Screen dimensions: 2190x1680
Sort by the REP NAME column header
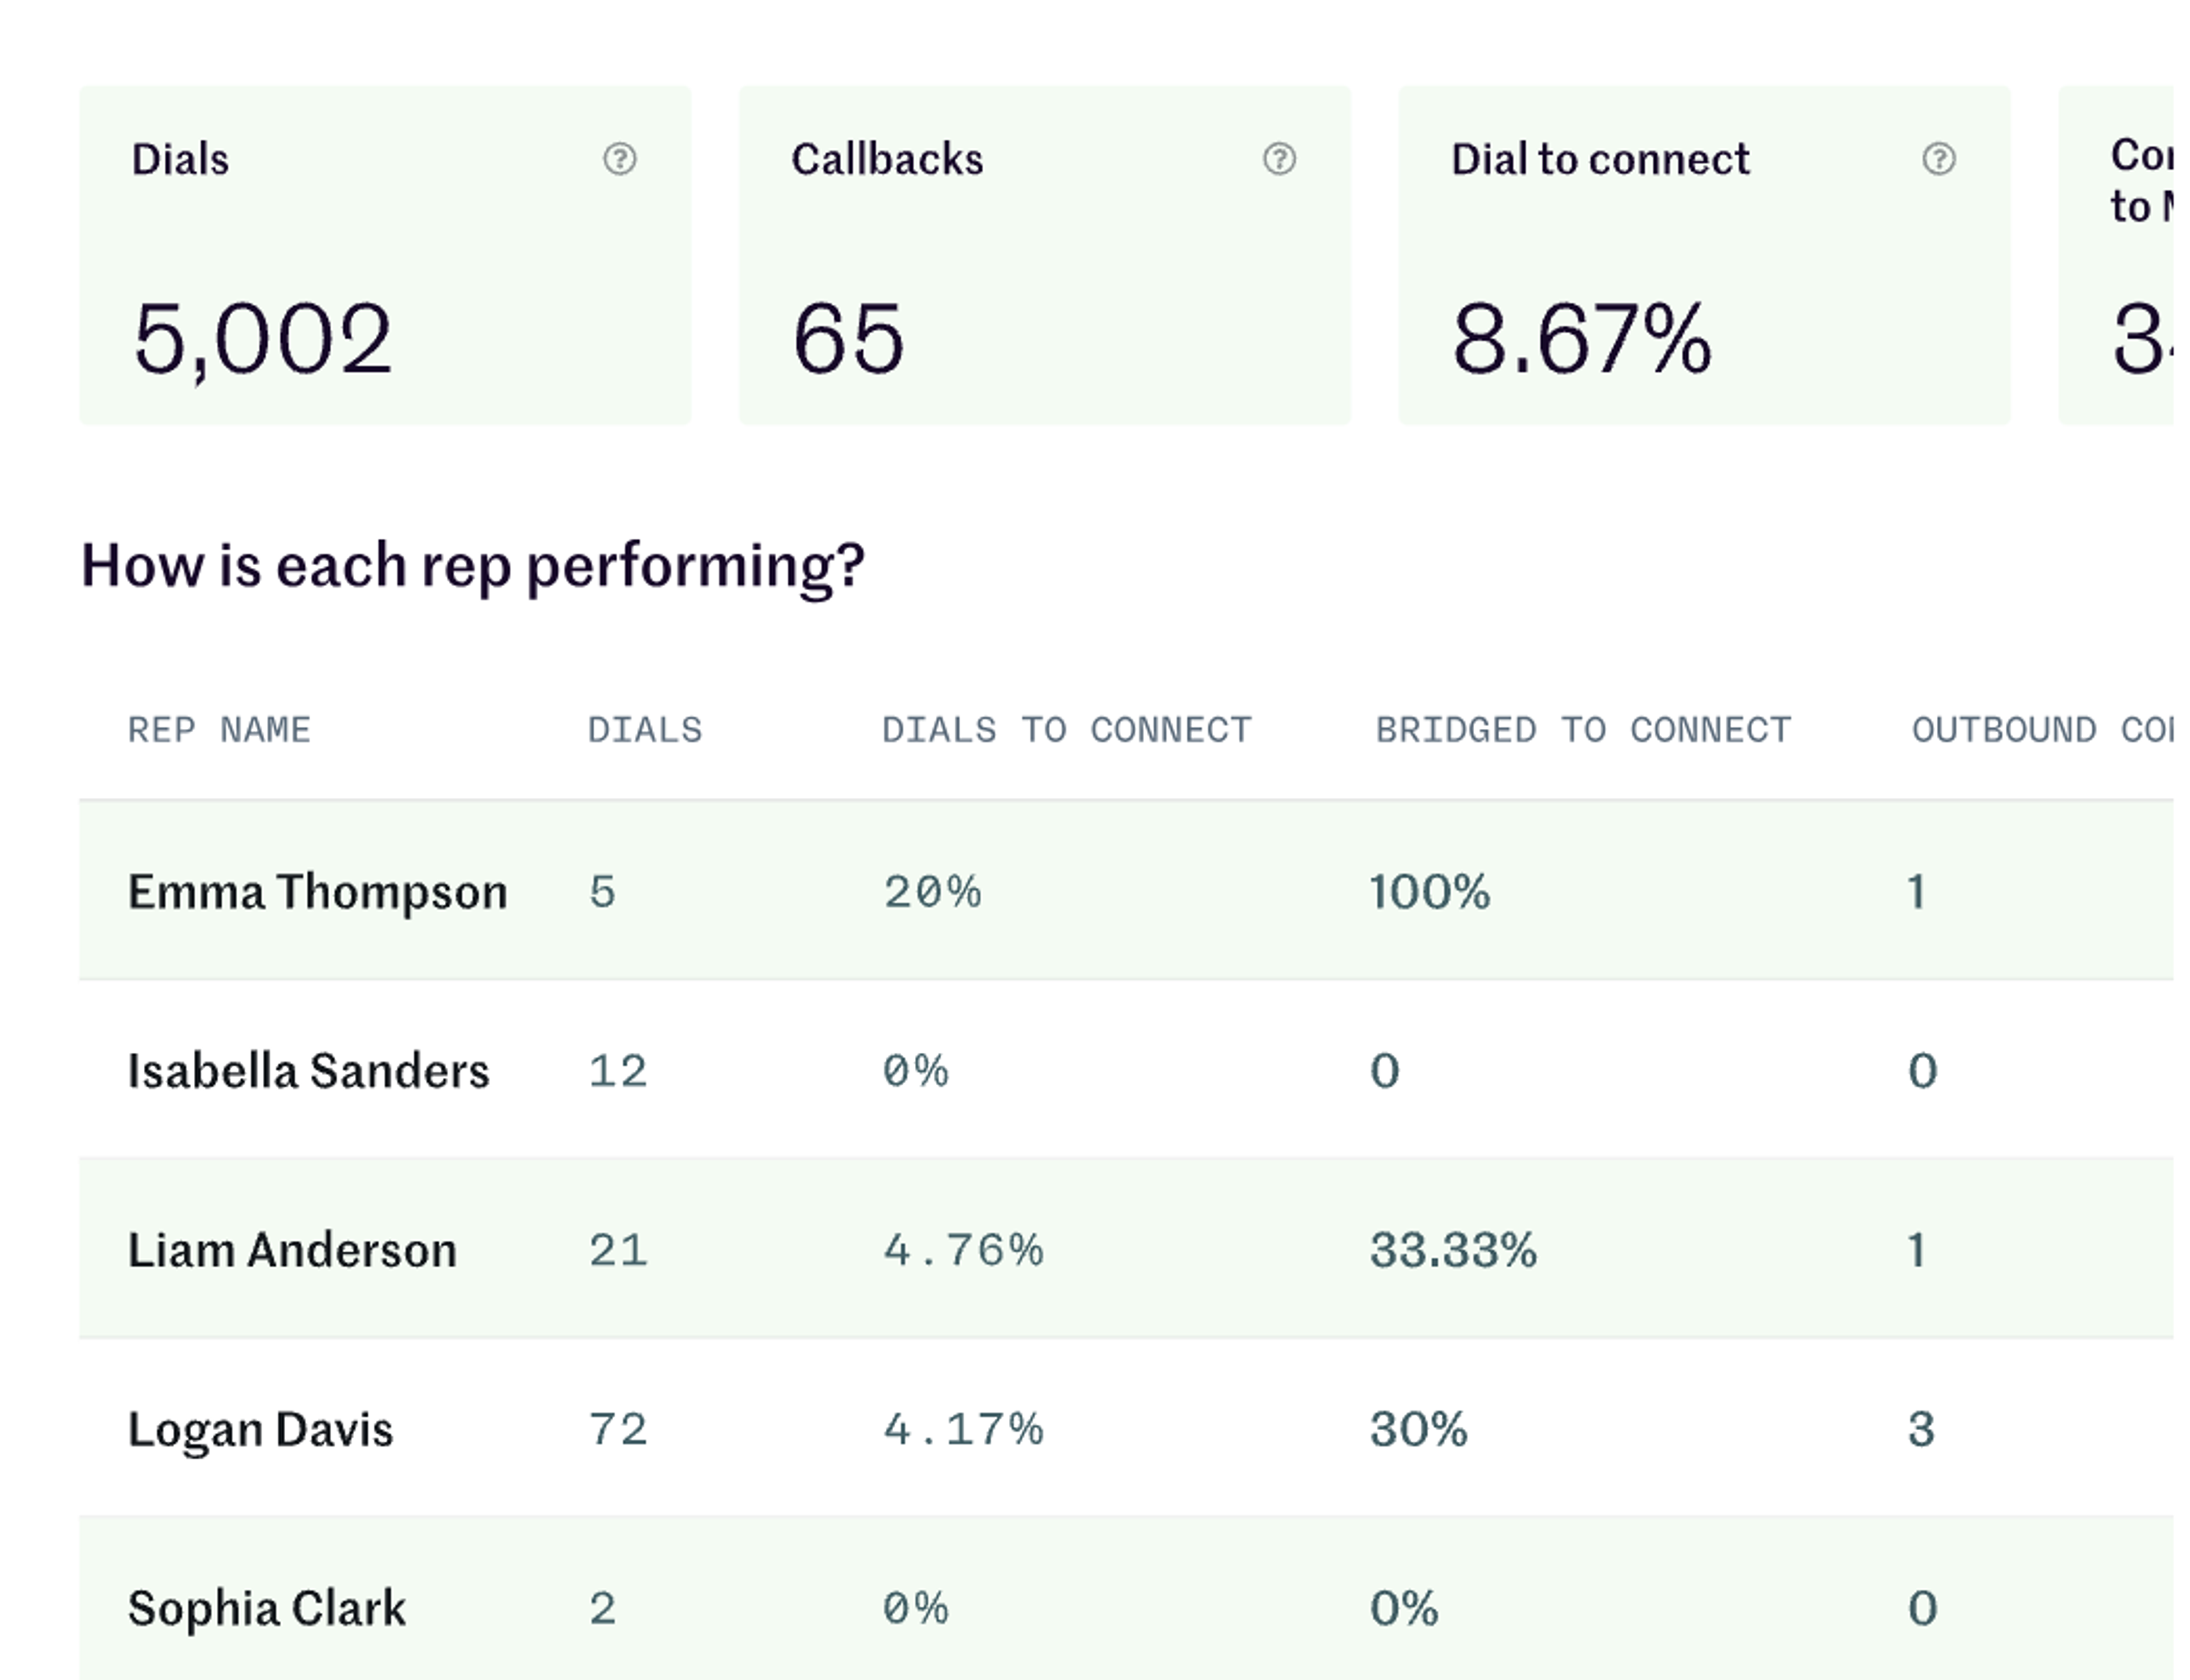[219, 730]
